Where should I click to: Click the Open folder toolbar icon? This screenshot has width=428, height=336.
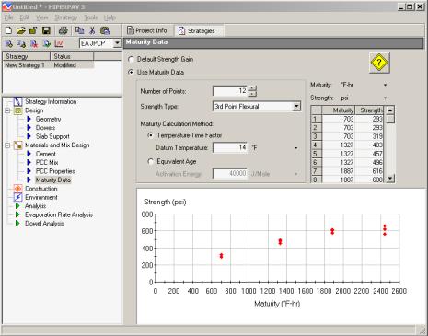pyautogui.click(x=21, y=30)
